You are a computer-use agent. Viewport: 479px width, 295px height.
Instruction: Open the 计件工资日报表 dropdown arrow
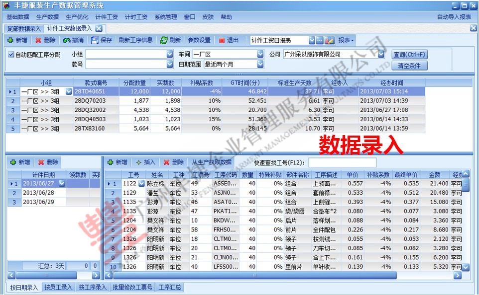(x=312, y=40)
